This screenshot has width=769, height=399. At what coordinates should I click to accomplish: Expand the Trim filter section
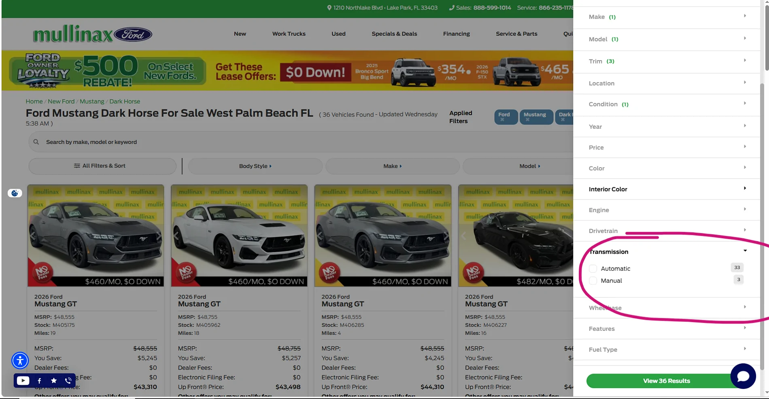666,61
